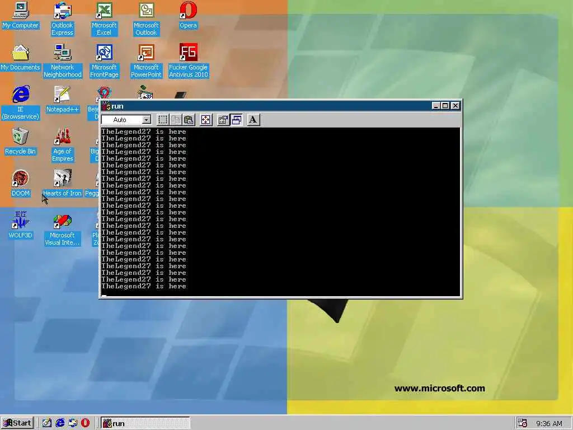Click the run window title bar text
The width and height of the screenshot is (573, 430).
coord(118,106)
